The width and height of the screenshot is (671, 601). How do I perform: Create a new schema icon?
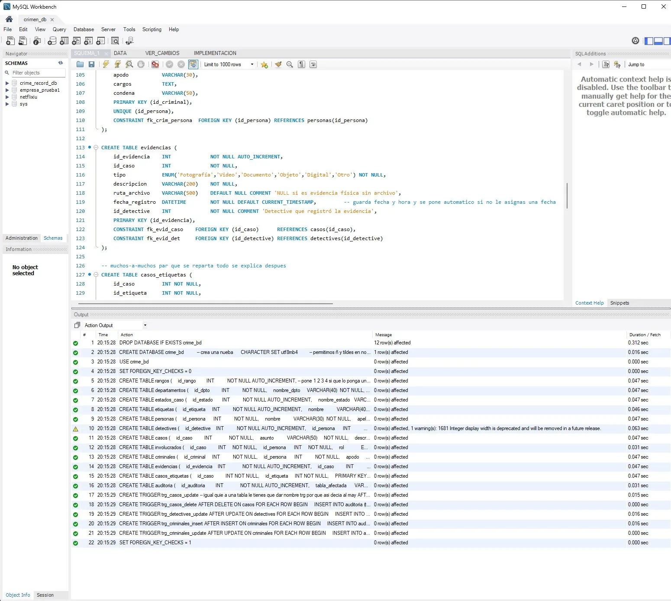[52, 41]
